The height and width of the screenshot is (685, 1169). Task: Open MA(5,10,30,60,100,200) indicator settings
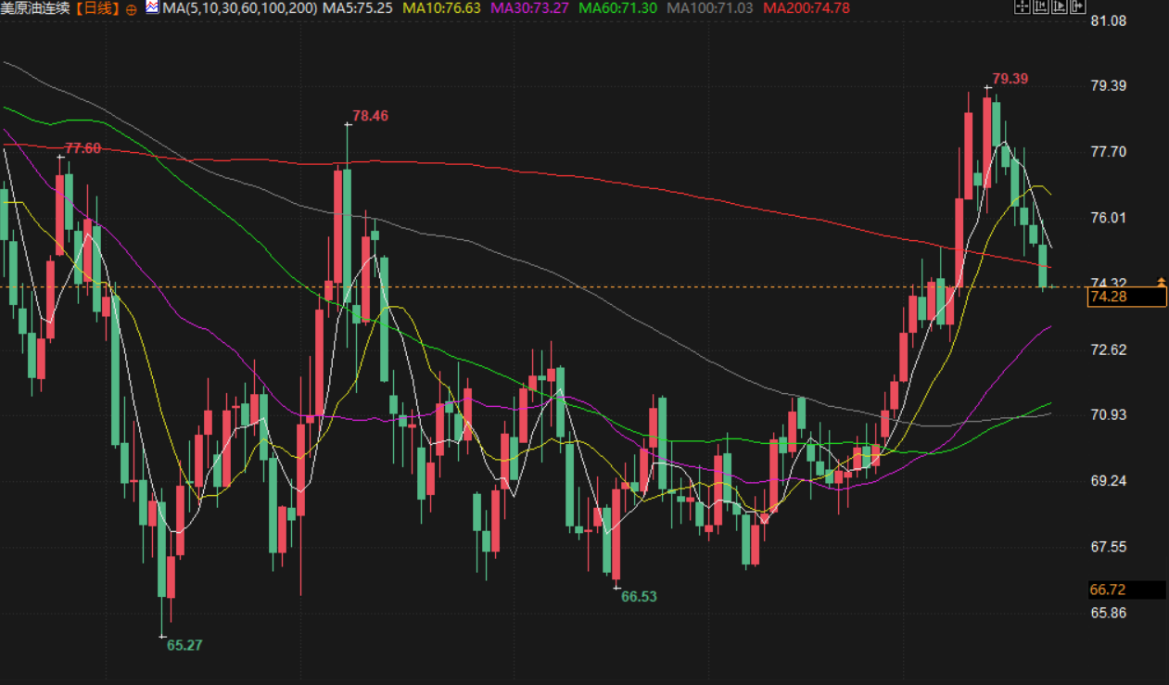pyautogui.click(x=240, y=8)
